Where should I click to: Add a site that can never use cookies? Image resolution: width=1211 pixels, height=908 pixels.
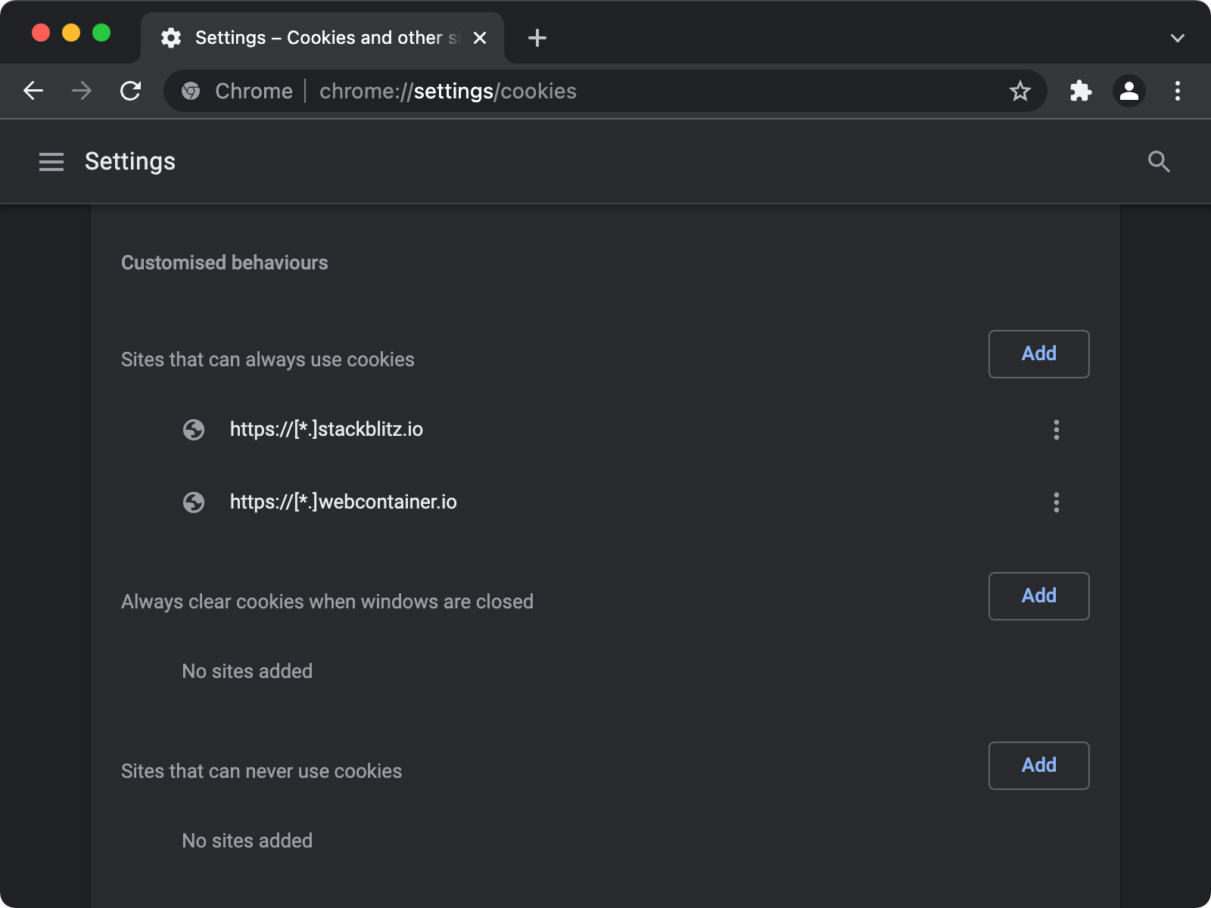(x=1038, y=765)
